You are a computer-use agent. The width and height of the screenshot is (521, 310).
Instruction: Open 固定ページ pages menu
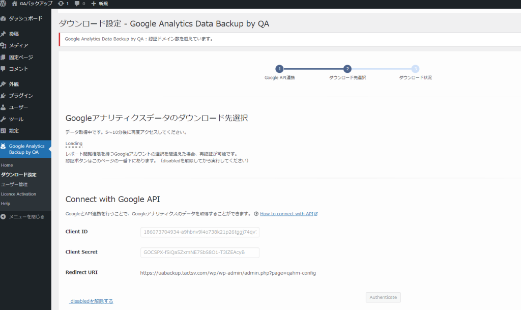21,58
